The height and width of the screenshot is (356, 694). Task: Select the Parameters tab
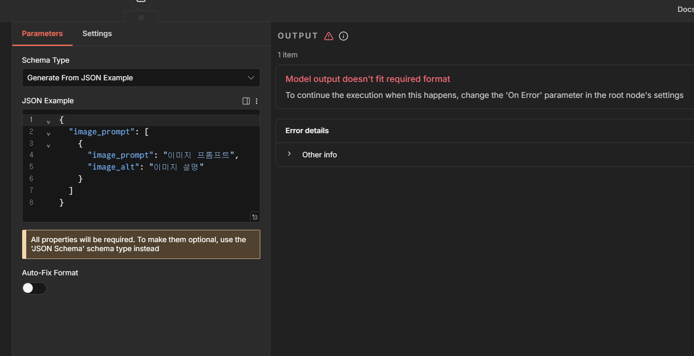click(x=42, y=34)
